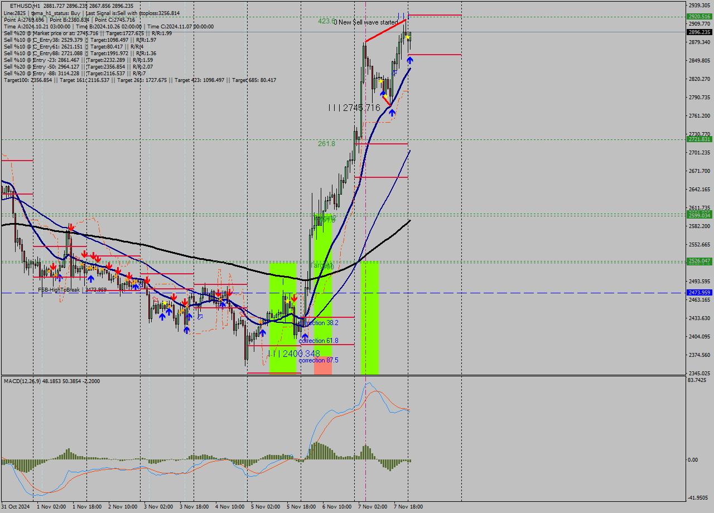Click 2552.665 on the price axis
714x513 pixels.
pyautogui.click(x=699, y=244)
